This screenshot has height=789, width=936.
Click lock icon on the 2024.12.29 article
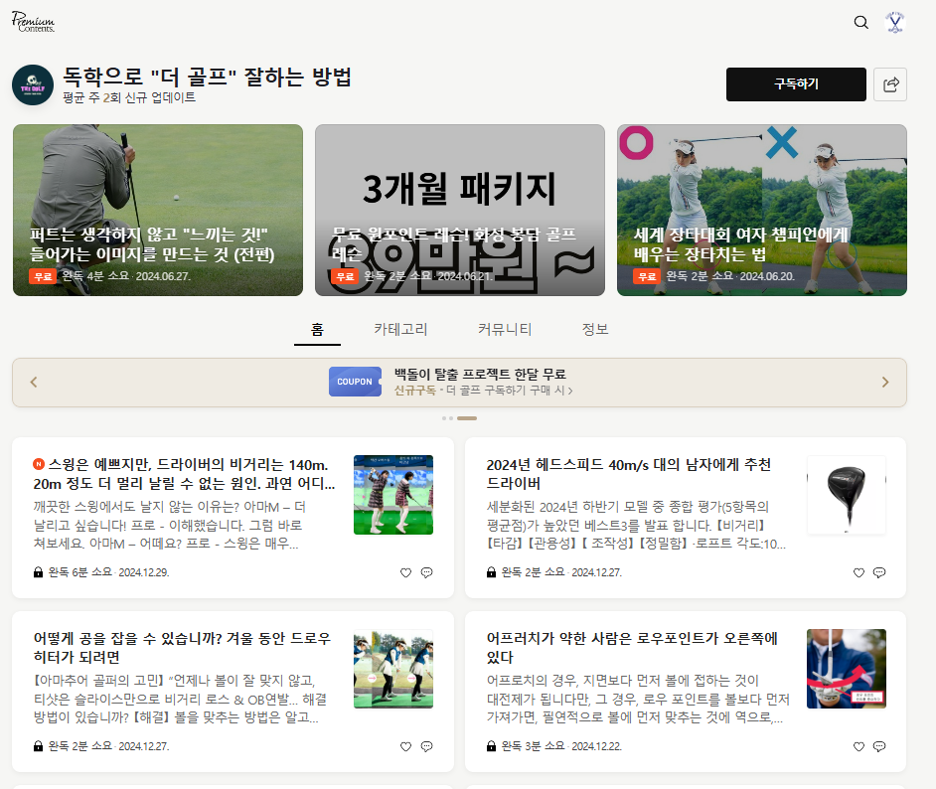pos(38,572)
